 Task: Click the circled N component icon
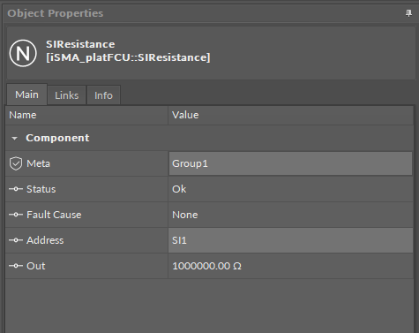tap(23, 53)
